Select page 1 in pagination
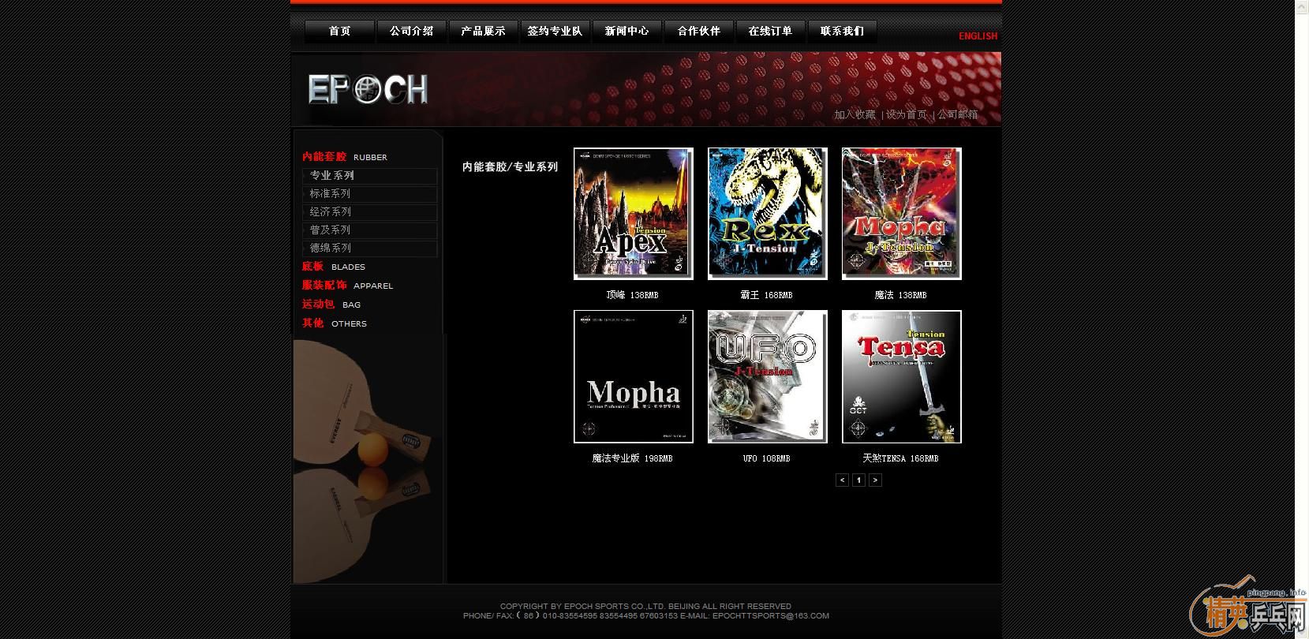This screenshot has height=639, width=1309. 858,480
